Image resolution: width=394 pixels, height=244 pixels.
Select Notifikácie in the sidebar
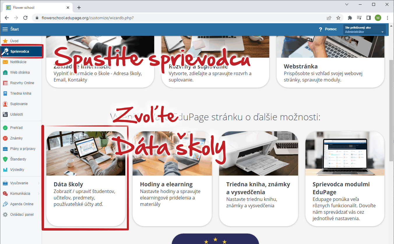18,62
